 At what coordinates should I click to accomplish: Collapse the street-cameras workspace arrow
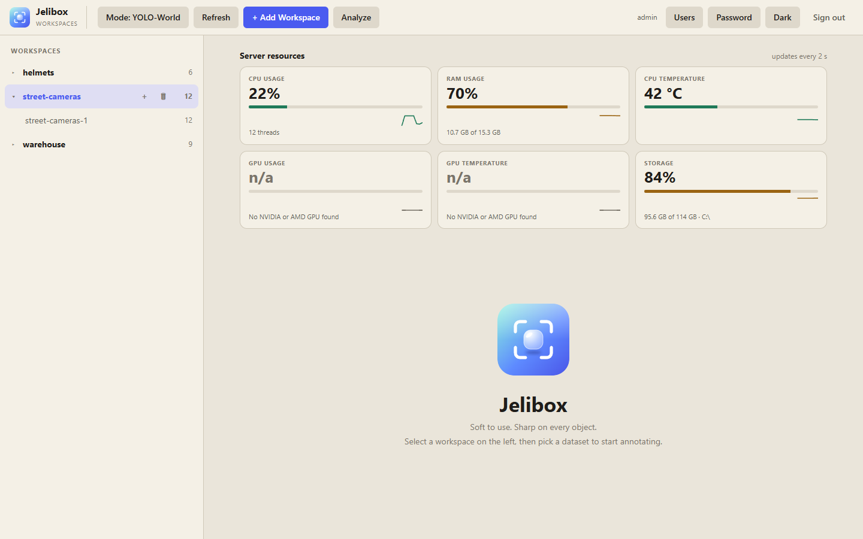pos(13,96)
